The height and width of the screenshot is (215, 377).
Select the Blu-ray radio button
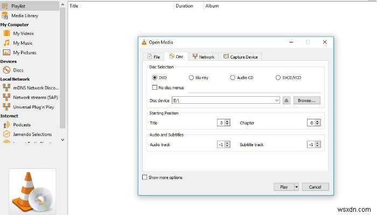click(x=191, y=77)
